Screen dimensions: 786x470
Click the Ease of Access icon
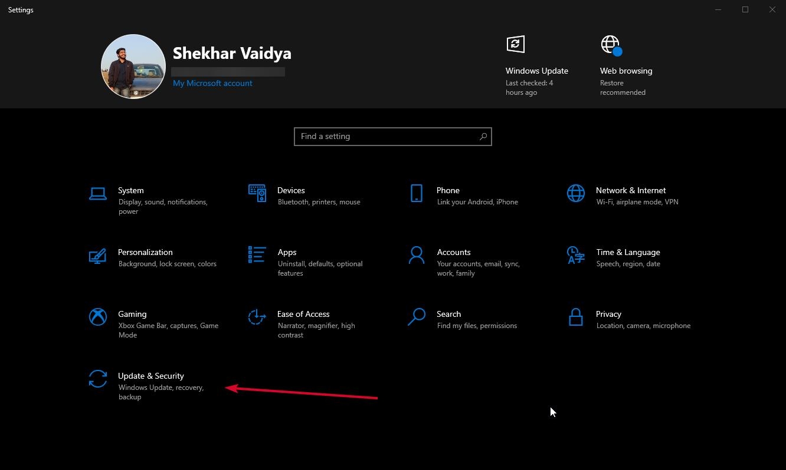(257, 317)
